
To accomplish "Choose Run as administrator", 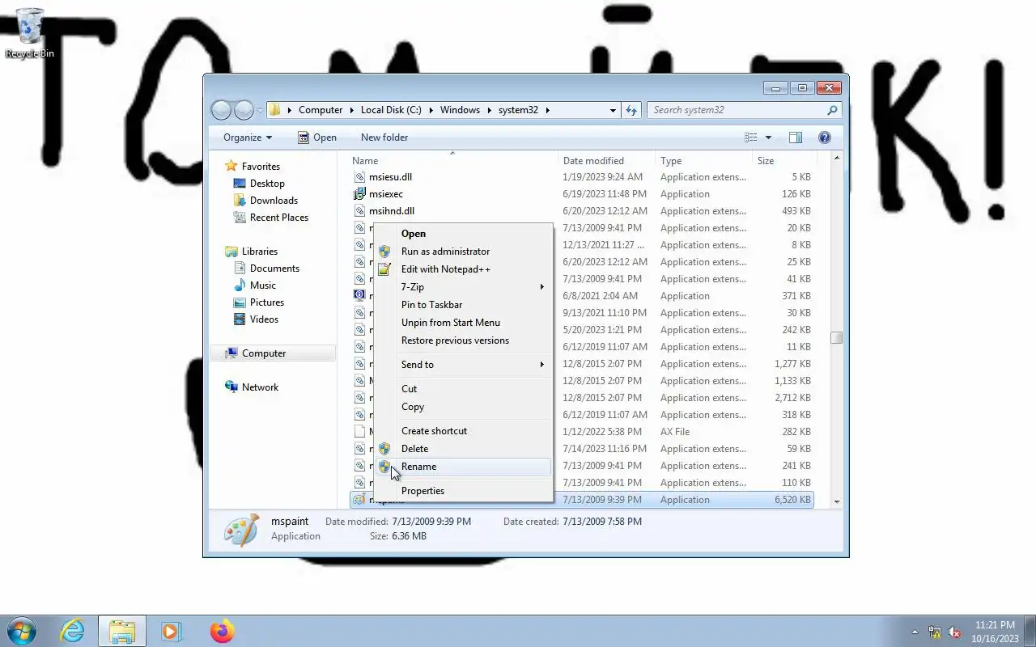I will (x=463, y=252).
